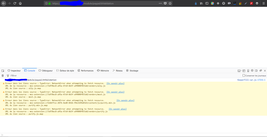Open KeeperFill-var.js:17216:1 source link
267x137 pixels.
252,80
